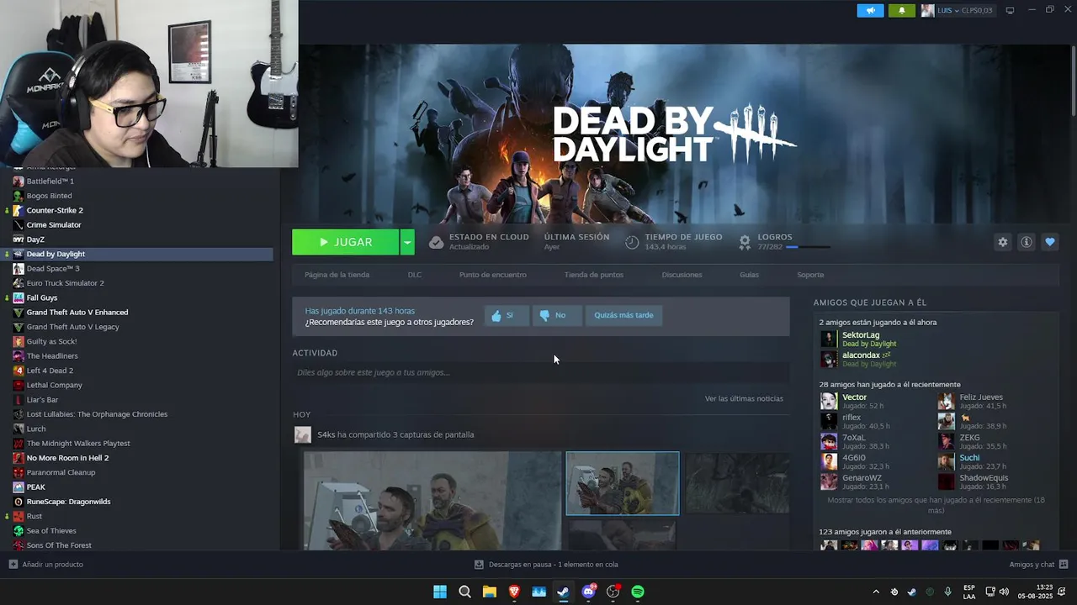The height and width of the screenshot is (605, 1077).
Task: Choose Quizás más tarde button
Action: point(623,315)
